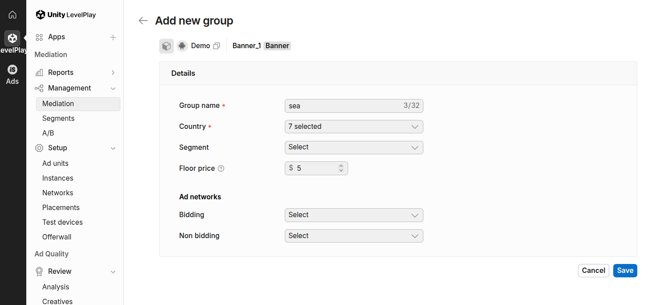Save the new group
648x305 pixels.
(x=625, y=271)
